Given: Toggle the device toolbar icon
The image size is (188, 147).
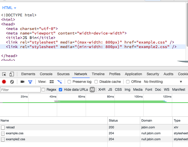Looking at the screenshot, I should [x=12, y=74].
